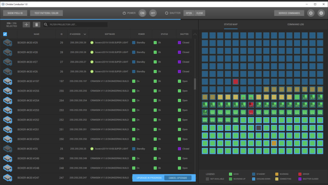The image size is (328, 185).
Task: Open the Service Commands menu
Action: pyautogui.click(x=289, y=13)
